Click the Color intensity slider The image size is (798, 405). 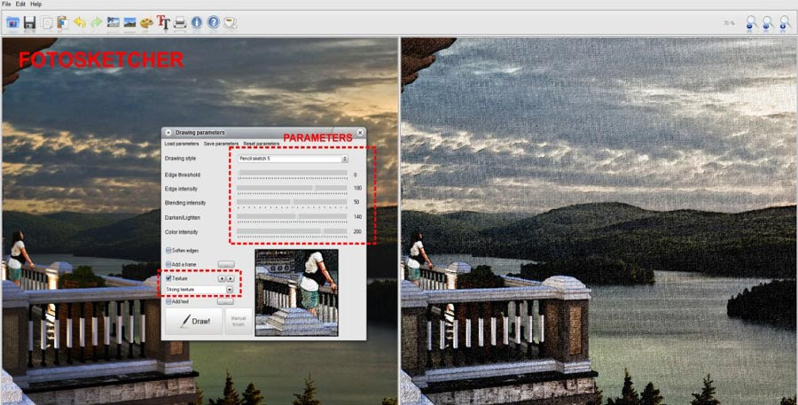(292, 232)
